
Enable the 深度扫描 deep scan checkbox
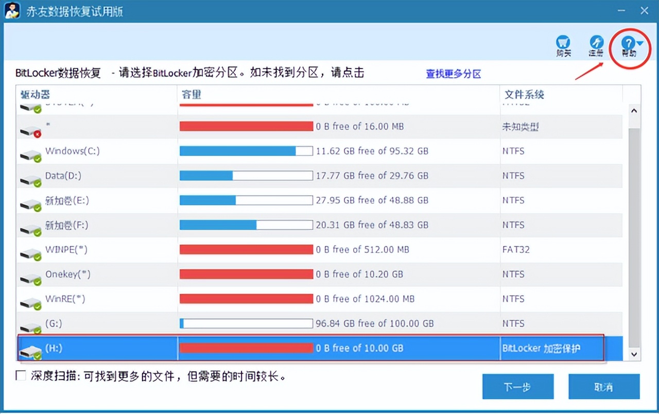point(21,375)
